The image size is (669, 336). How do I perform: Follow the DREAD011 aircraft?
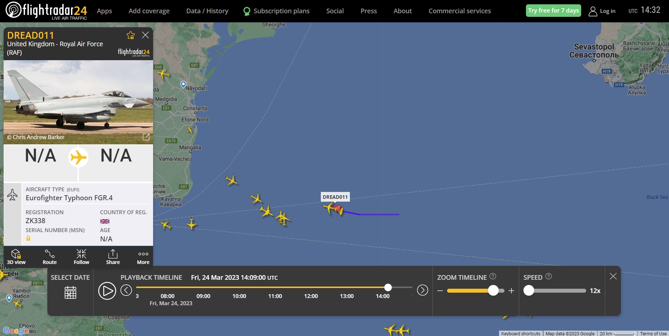point(81,257)
